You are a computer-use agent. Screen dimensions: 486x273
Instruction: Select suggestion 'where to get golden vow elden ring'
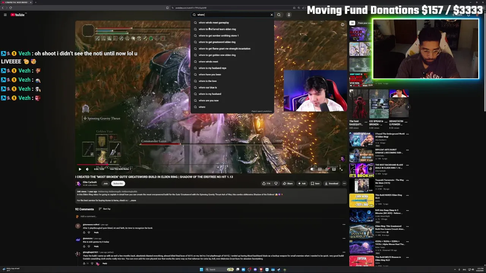[232, 55]
